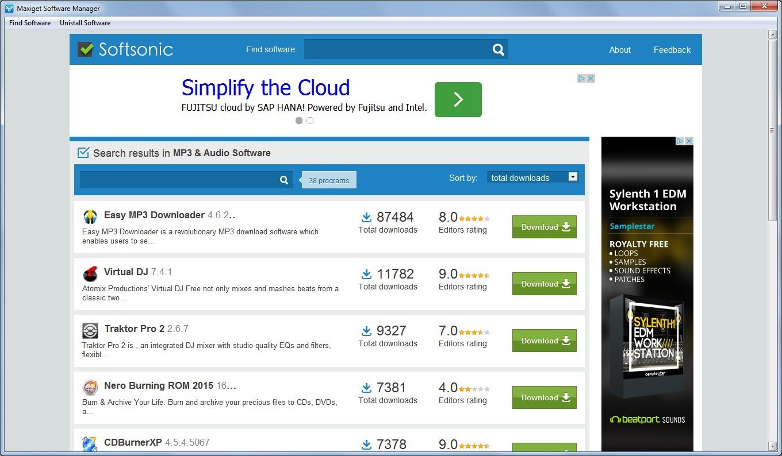The width and height of the screenshot is (782, 456).
Task: Select the first carousel dot under the cloud ad
Action: (x=299, y=121)
